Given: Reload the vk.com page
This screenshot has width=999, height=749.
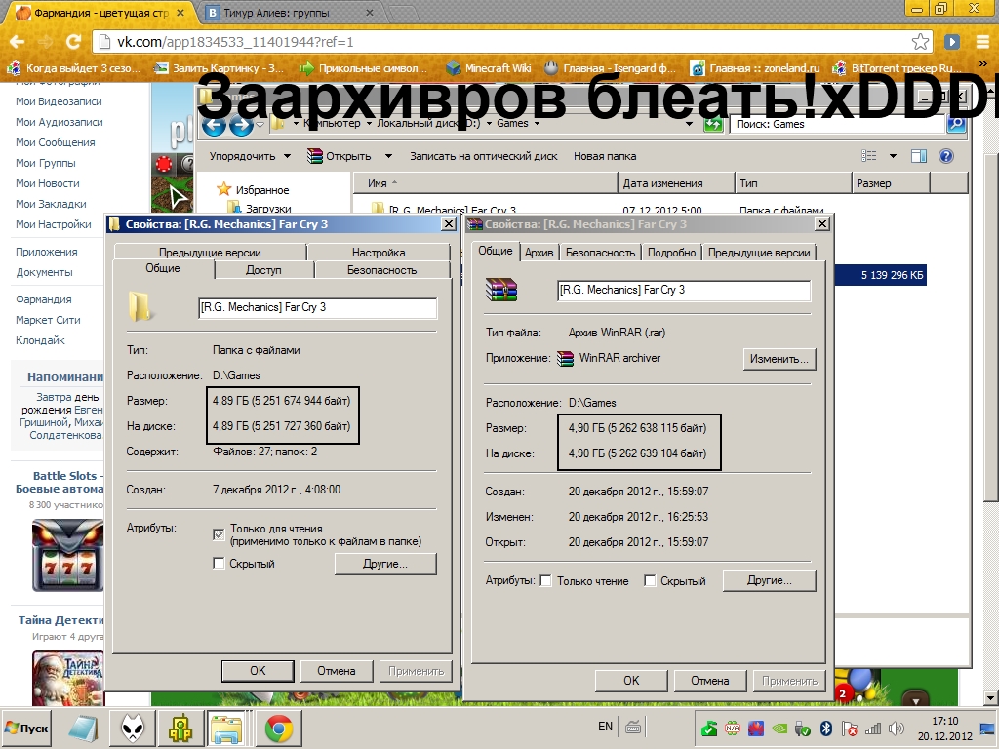Looking at the screenshot, I should pyautogui.click(x=73, y=42).
